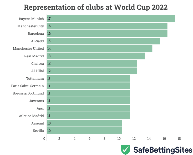Image resolution: width=193 pixels, height=155 pixels.
Task: Click the Ajax label
Action: tap(40, 108)
